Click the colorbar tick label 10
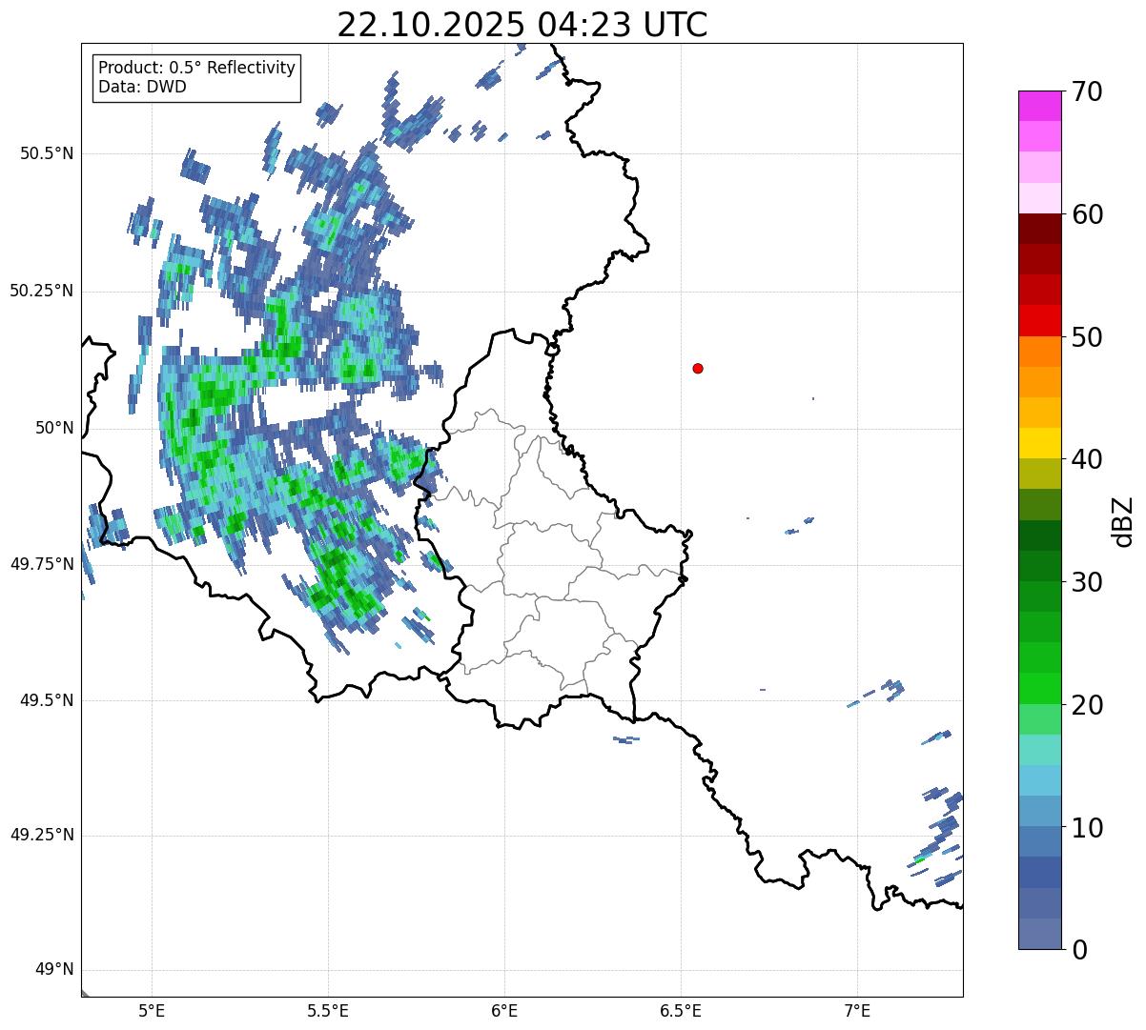This screenshot has height=1030, width=1146. tap(1087, 827)
